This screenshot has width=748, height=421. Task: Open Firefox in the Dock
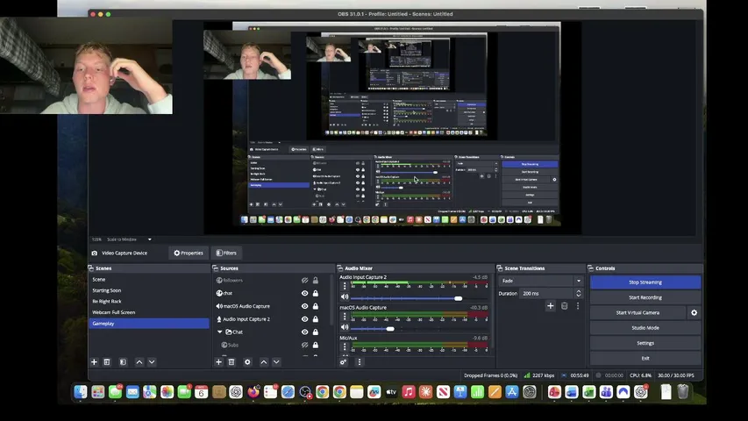[x=253, y=392]
